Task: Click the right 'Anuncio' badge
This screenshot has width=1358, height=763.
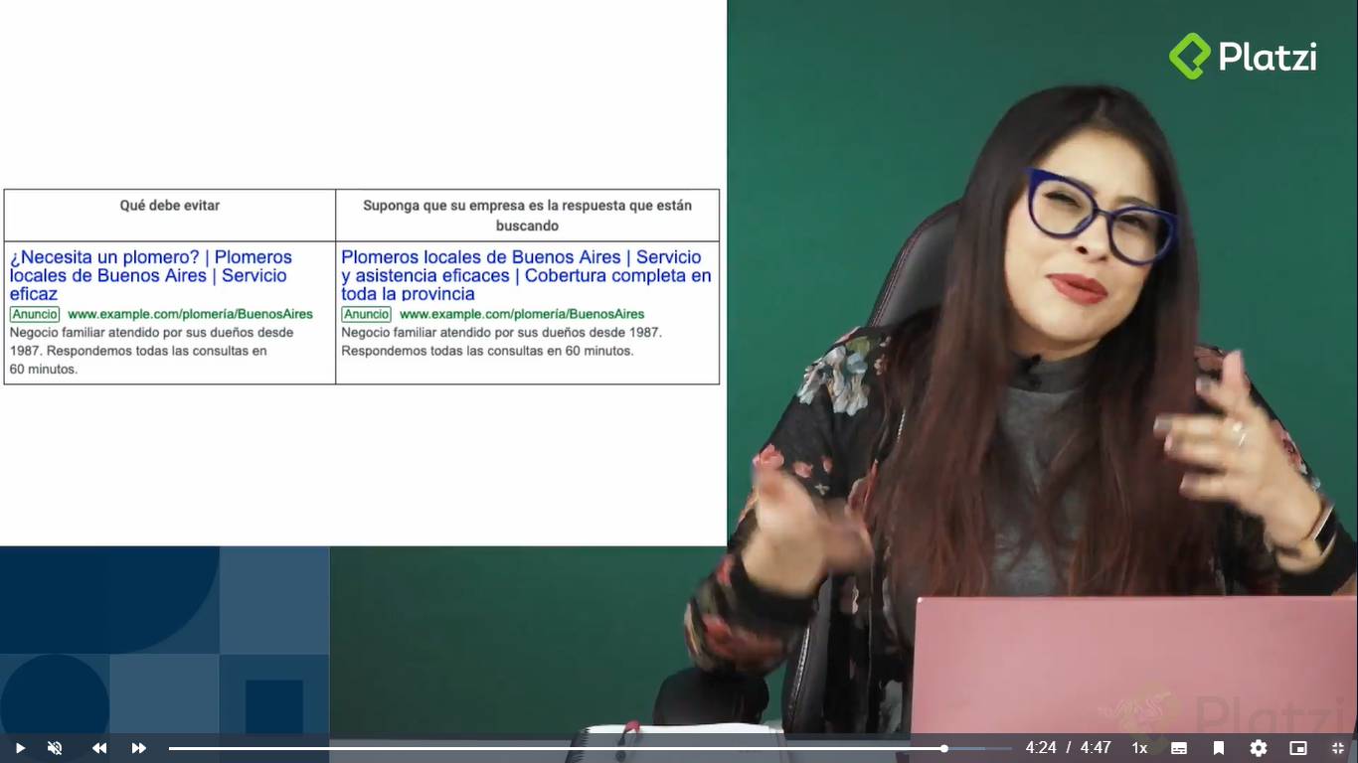Action: [366, 314]
